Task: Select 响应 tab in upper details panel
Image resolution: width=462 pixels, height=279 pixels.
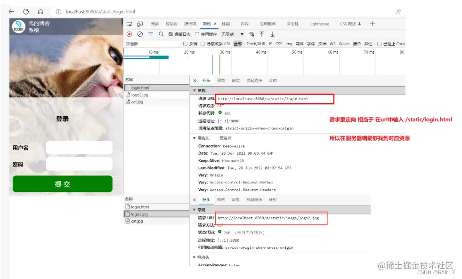Action: point(236,80)
